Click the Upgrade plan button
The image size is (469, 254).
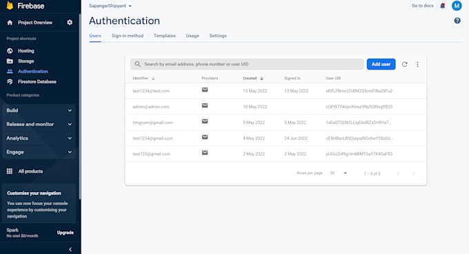(66, 233)
